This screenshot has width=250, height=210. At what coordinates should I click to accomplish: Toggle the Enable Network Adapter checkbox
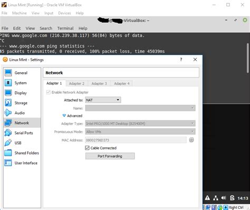pos(49,92)
